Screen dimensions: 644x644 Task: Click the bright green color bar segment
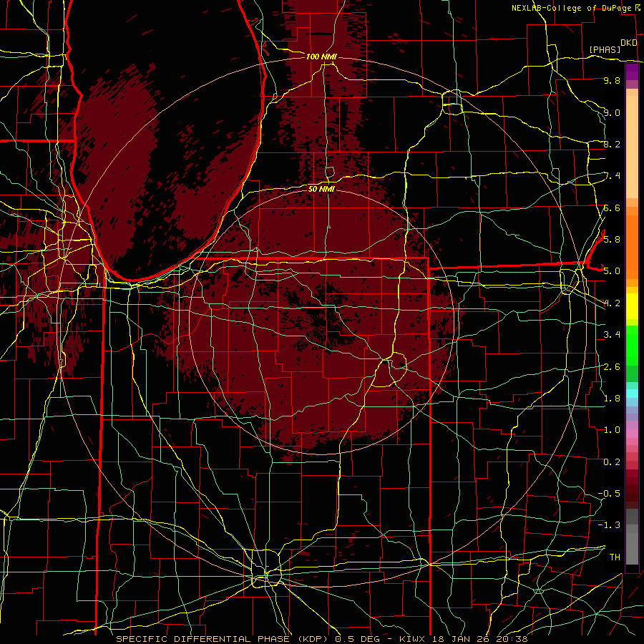click(632, 347)
